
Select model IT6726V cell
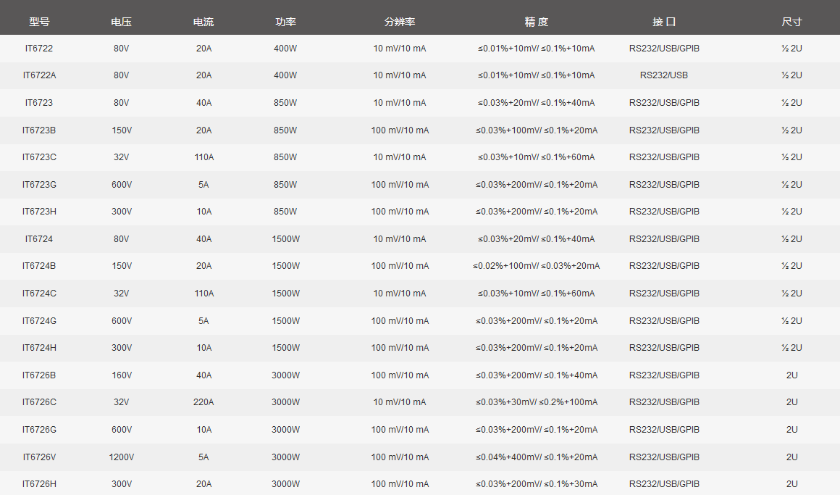39,457
